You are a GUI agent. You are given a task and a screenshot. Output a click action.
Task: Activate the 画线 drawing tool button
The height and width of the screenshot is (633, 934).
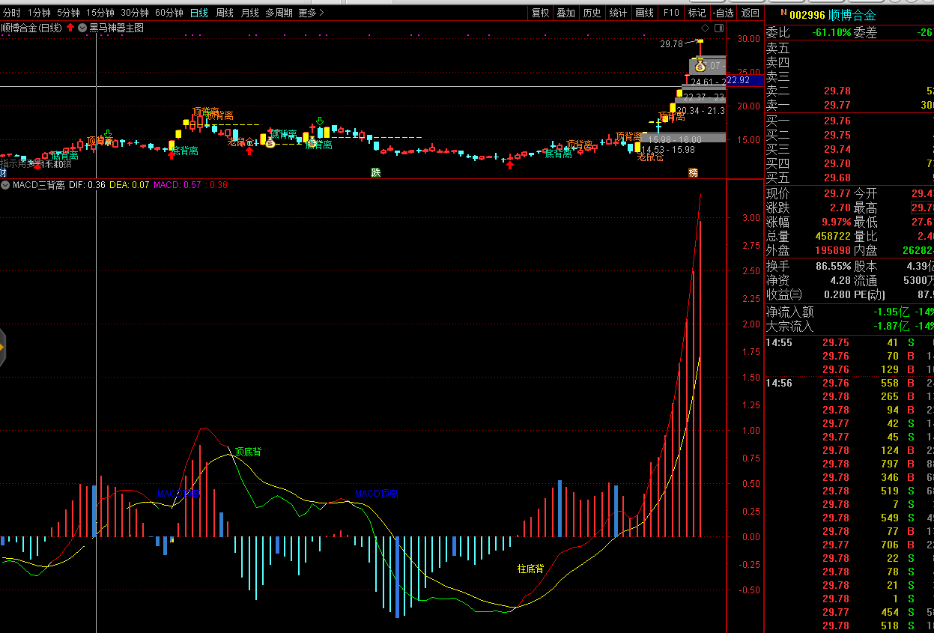[x=644, y=13]
